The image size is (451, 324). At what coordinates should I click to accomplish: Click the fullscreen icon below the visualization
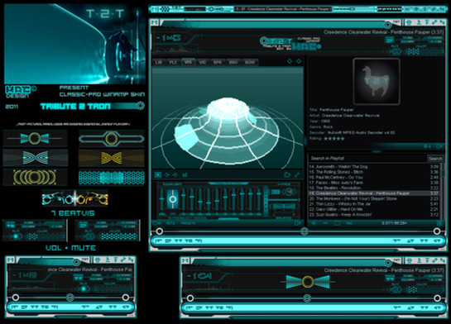[158, 174]
